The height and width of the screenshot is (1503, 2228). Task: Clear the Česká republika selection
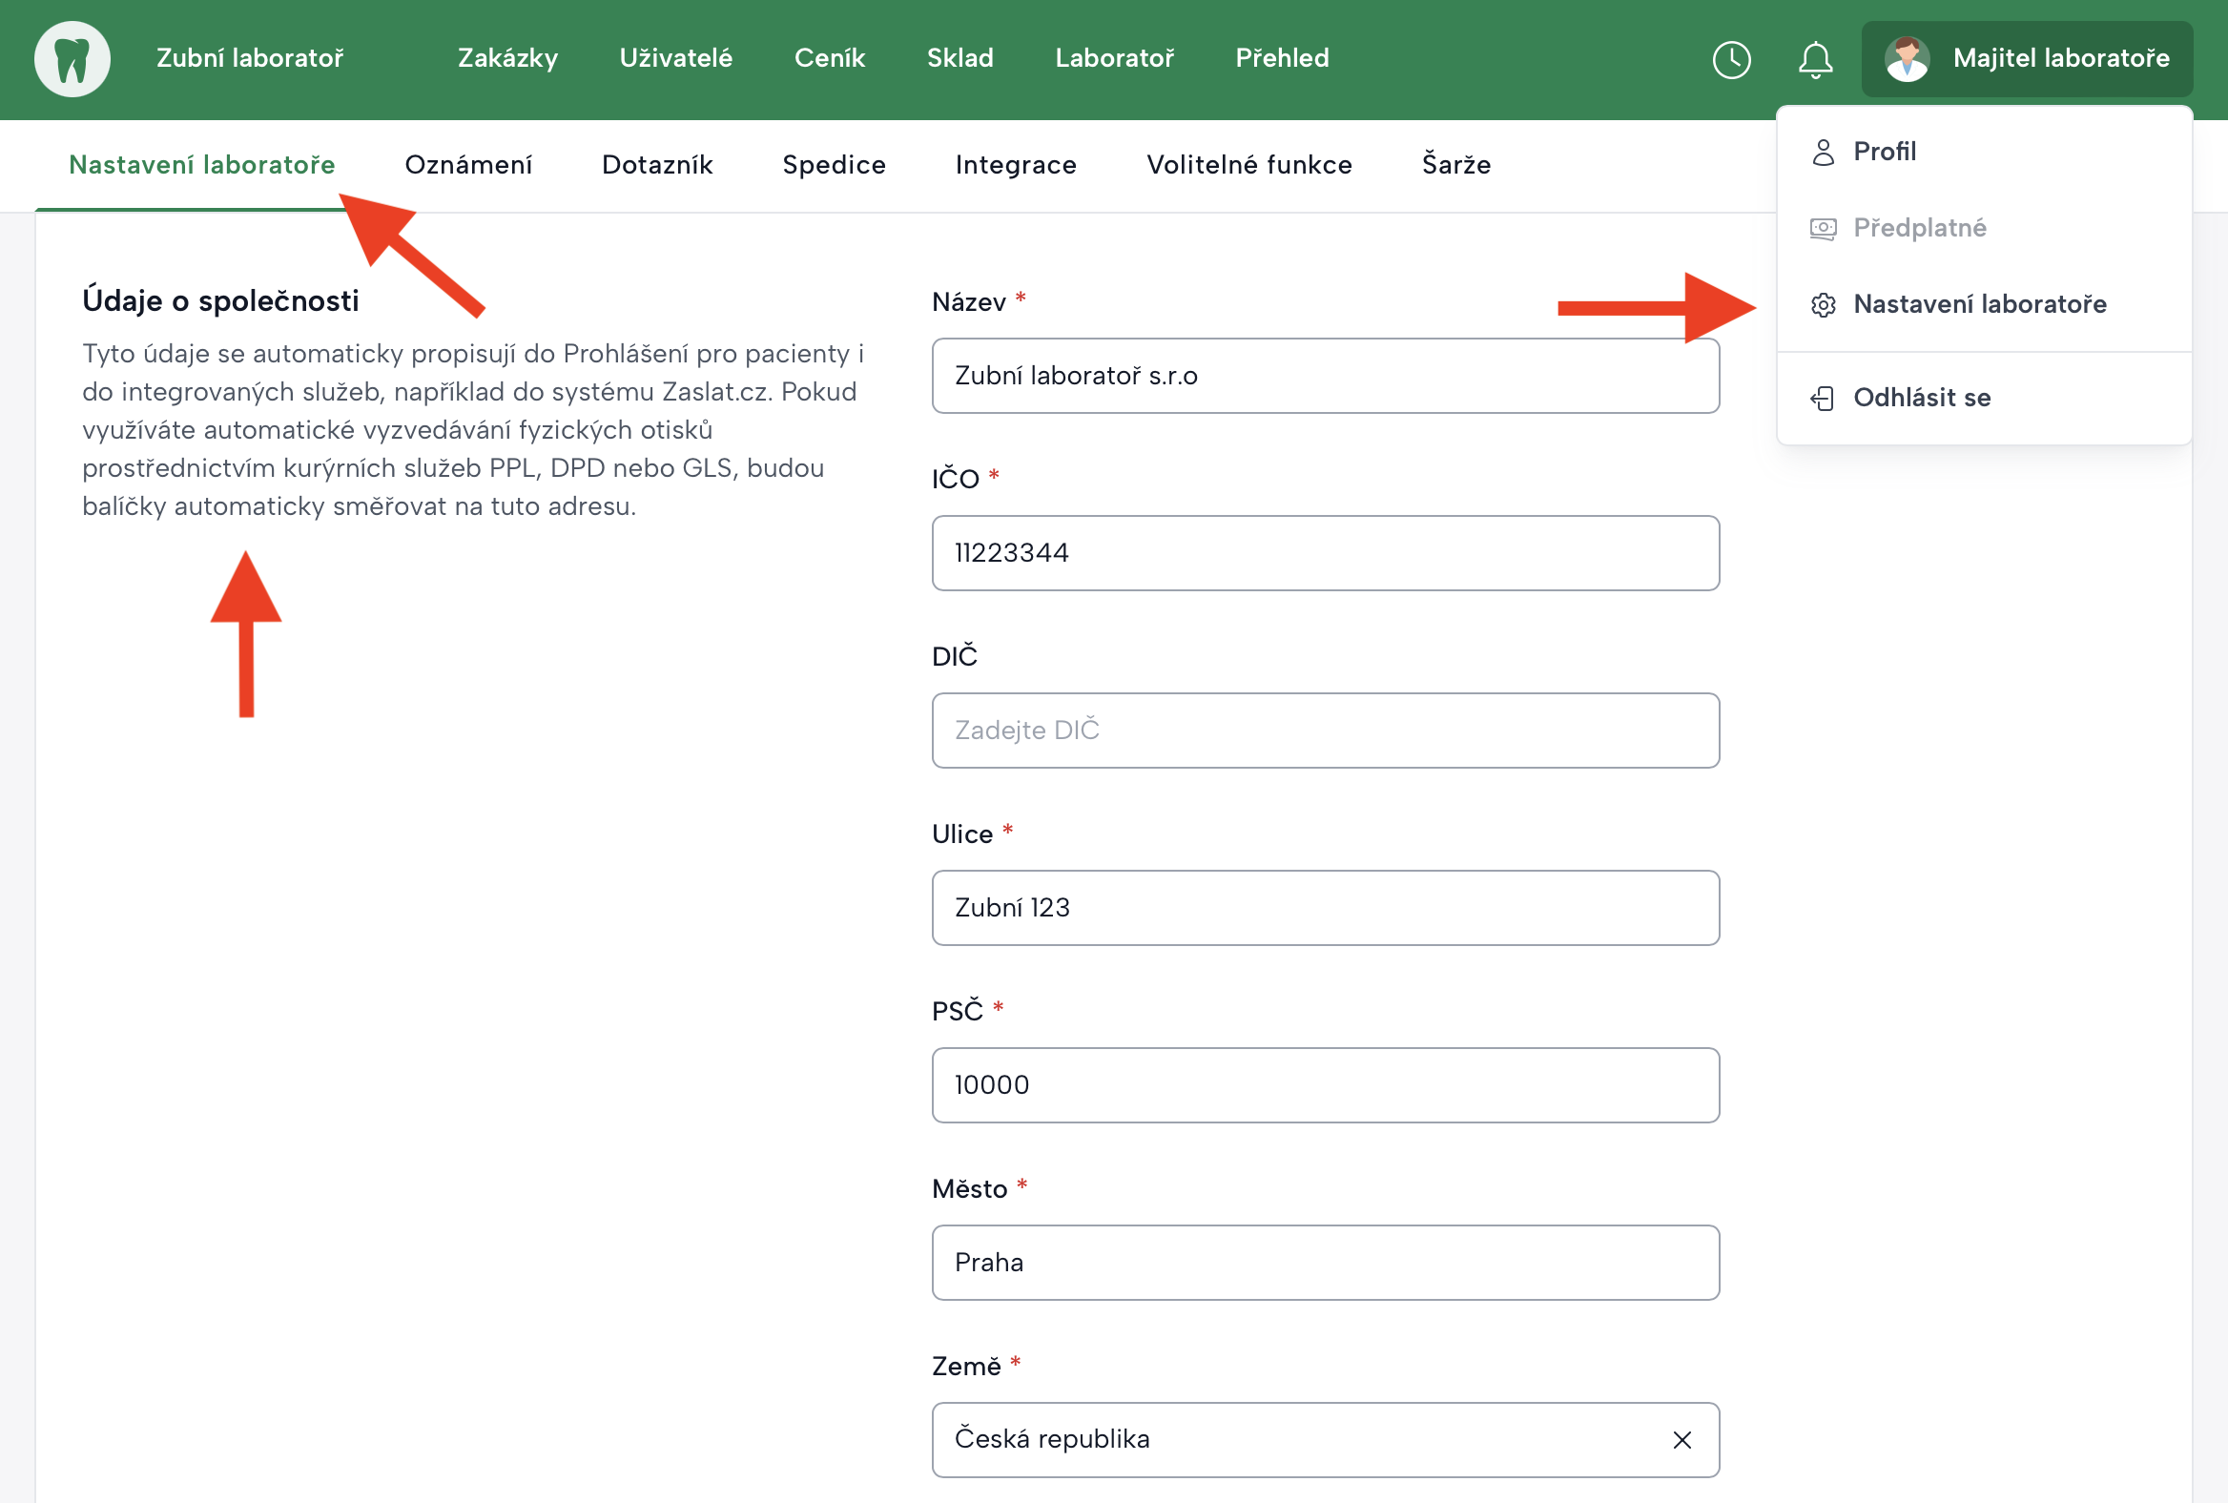tap(1681, 1440)
